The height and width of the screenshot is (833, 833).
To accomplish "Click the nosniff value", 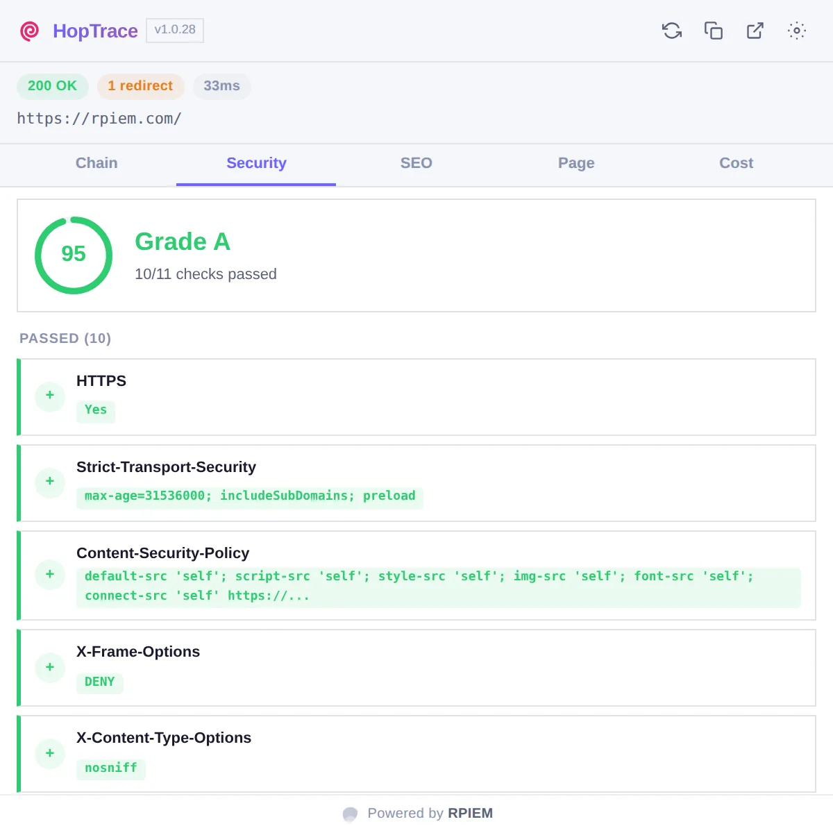I will 111,768.
